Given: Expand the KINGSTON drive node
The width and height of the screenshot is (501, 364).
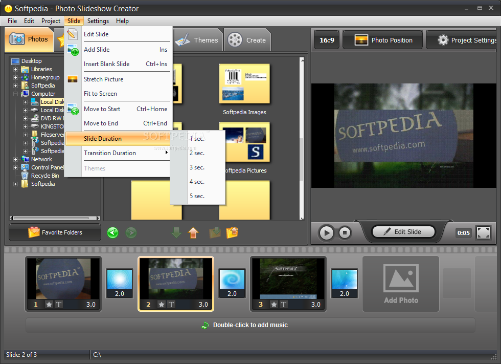Looking at the screenshot, I should tap(25, 126).
